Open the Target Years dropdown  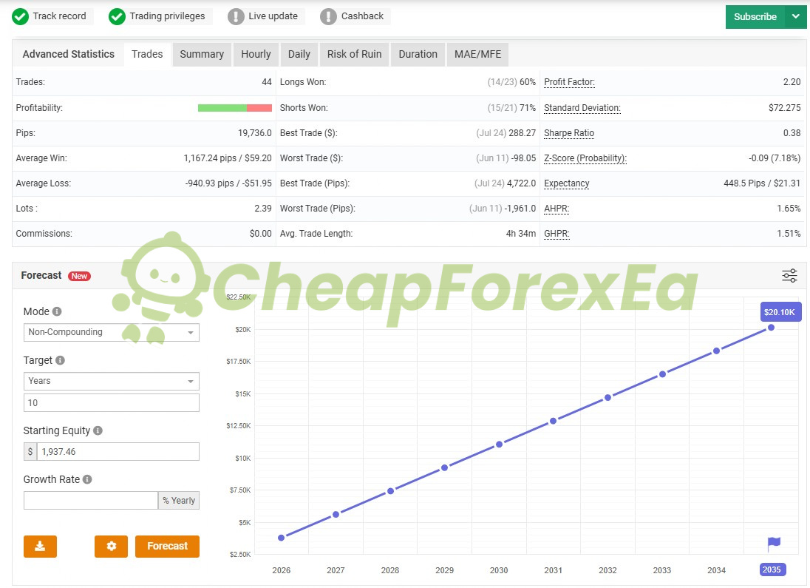tap(111, 381)
